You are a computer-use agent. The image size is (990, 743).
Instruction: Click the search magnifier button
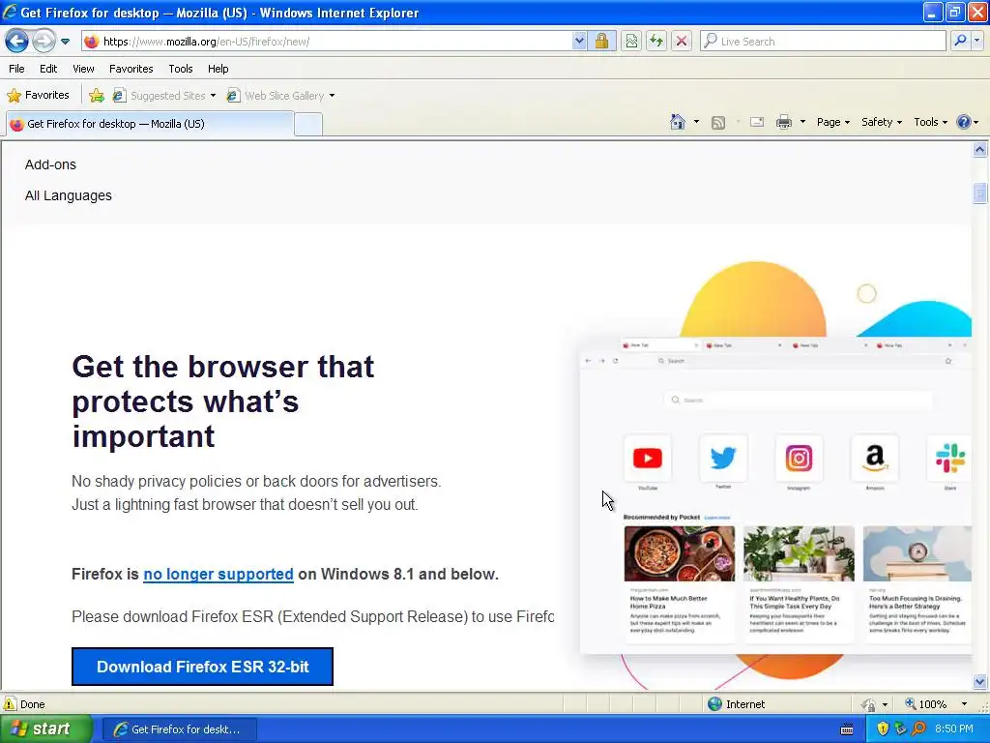(960, 41)
